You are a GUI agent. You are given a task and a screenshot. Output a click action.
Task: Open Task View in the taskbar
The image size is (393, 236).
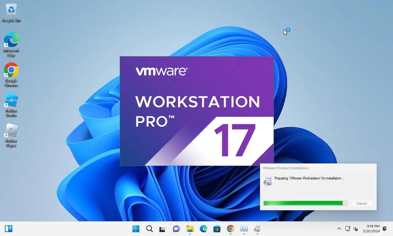click(162, 229)
